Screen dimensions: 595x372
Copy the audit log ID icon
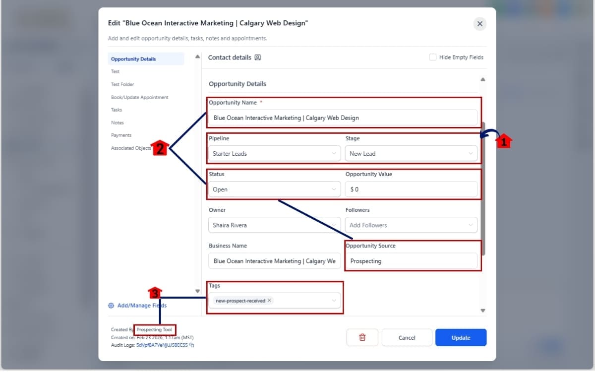pyautogui.click(x=192, y=345)
